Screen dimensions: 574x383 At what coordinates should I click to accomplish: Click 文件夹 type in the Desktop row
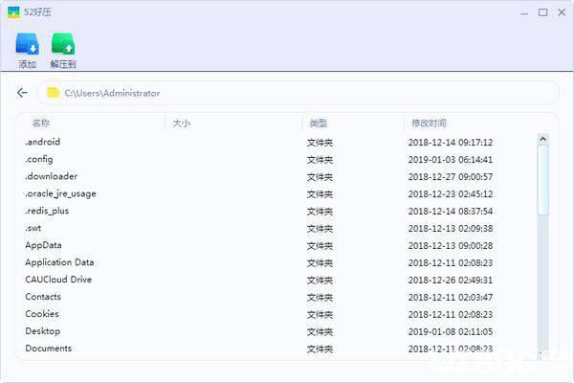pos(320,332)
